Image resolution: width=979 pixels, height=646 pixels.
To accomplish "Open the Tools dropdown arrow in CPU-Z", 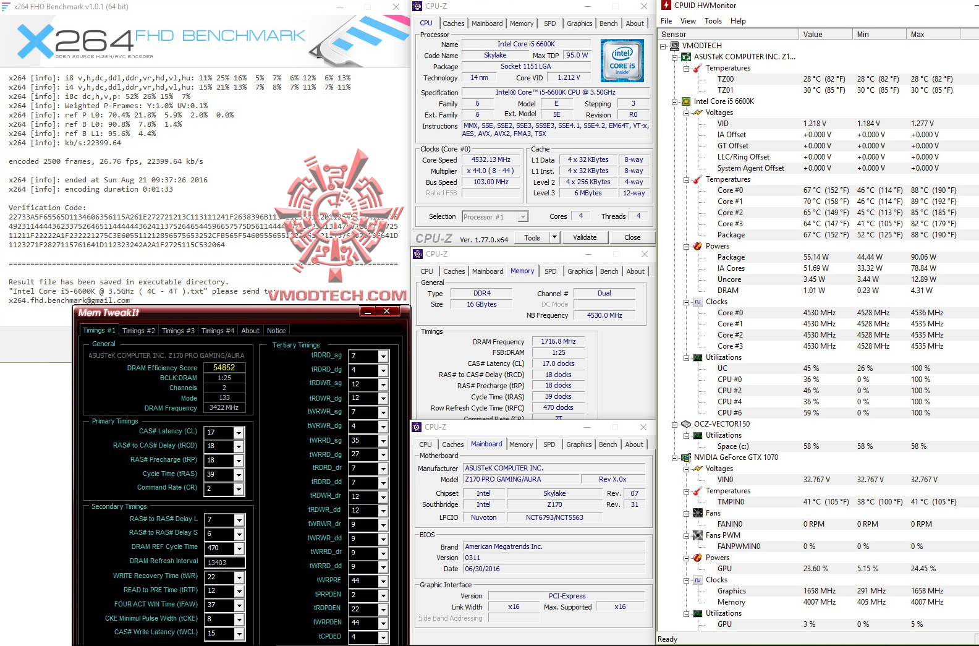I will coord(554,237).
